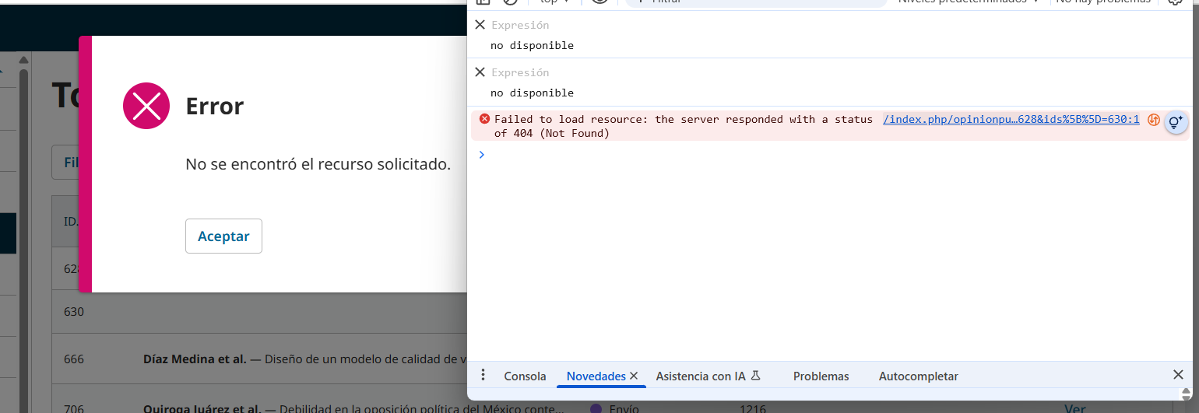Click the console prompt chevron
Viewport: 1199px width, 413px height.
point(481,155)
